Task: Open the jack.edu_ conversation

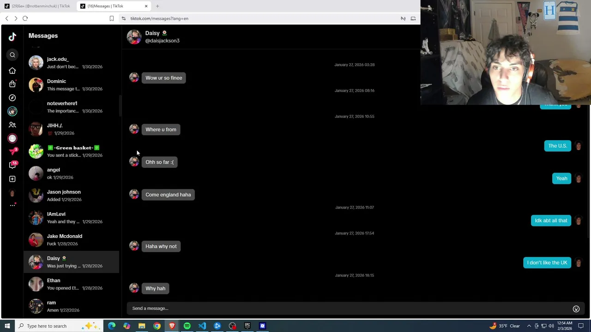Action: point(72,63)
